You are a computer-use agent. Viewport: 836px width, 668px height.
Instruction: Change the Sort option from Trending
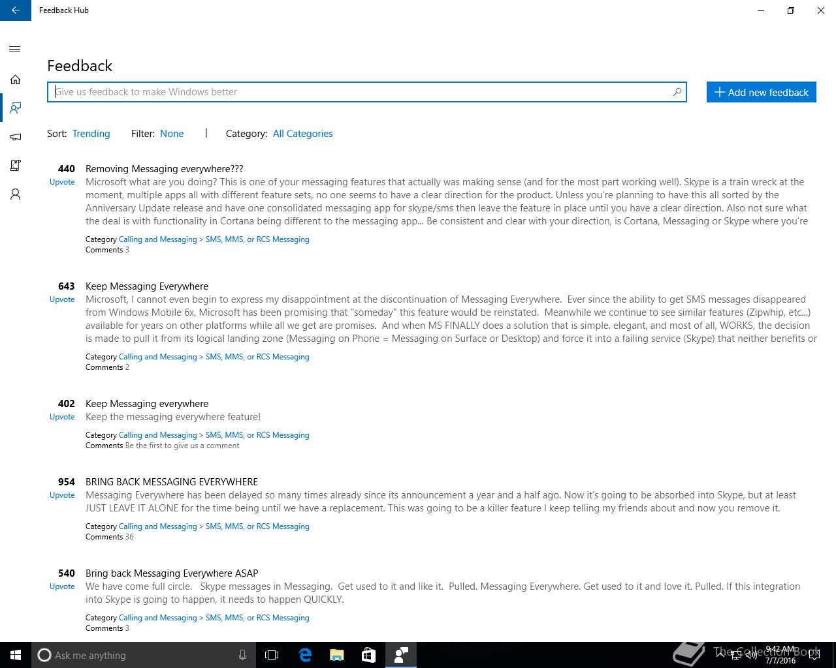pyautogui.click(x=91, y=133)
